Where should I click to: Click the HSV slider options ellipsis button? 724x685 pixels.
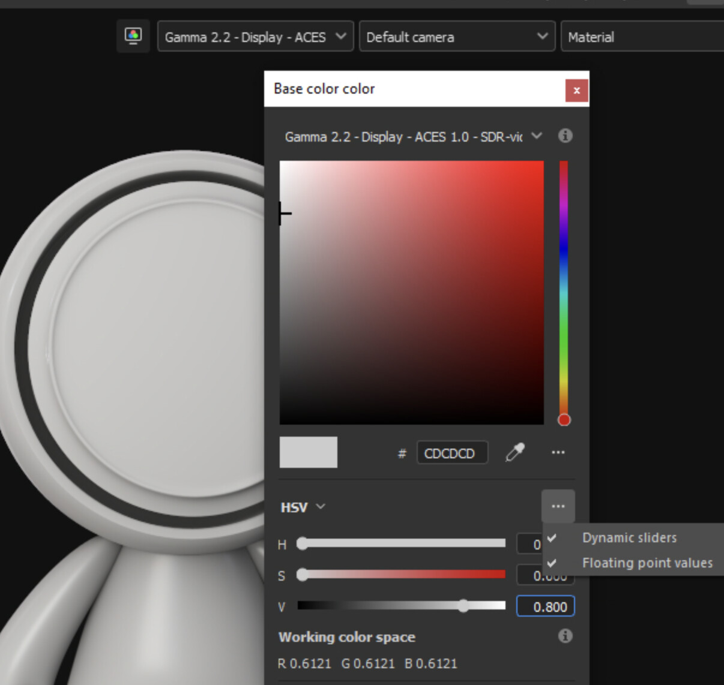click(558, 506)
